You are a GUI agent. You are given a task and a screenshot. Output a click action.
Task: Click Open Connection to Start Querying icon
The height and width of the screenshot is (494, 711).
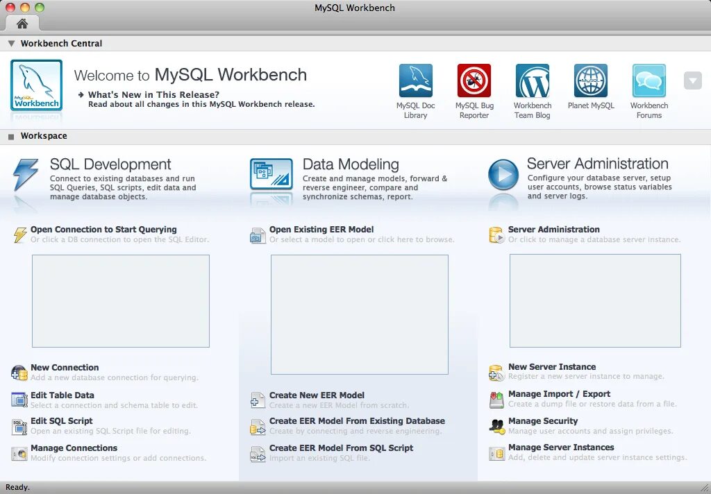(19, 235)
